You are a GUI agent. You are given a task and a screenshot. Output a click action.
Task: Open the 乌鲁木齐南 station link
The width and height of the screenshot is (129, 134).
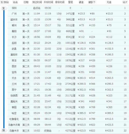(14, 125)
